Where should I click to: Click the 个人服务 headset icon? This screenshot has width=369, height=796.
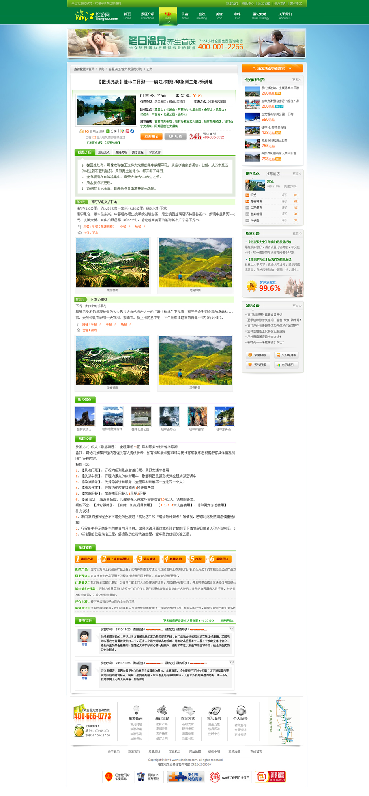240,710
